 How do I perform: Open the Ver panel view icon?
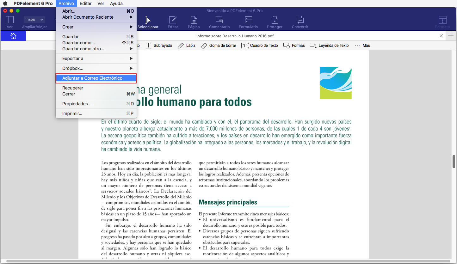click(10, 20)
